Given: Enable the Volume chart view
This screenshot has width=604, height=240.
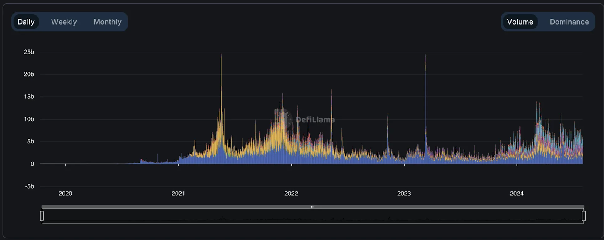Looking at the screenshot, I should 520,22.
